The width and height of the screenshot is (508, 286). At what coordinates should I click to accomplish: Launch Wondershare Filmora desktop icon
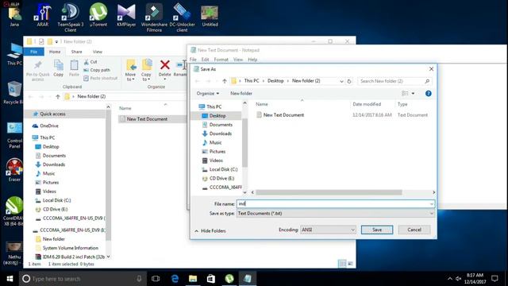coord(154,17)
